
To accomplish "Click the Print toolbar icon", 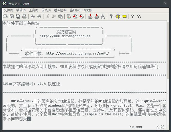I will pos(24,16).
